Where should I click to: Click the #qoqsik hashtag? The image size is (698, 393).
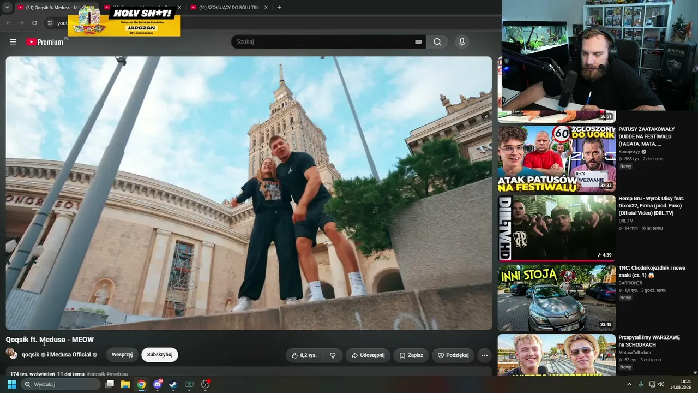point(96,374)
